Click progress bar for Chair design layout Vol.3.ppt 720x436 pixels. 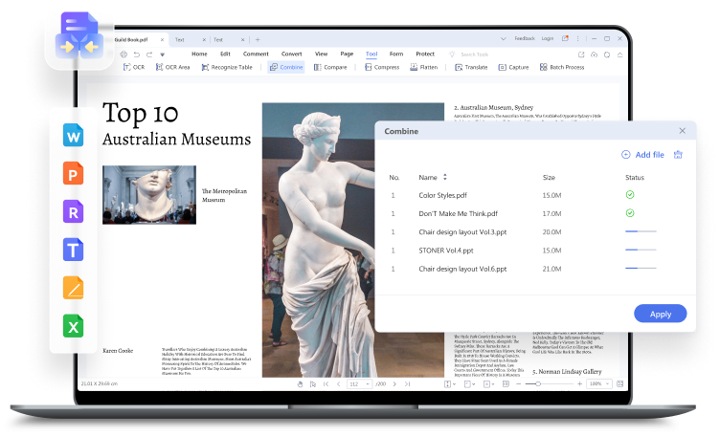641,231
